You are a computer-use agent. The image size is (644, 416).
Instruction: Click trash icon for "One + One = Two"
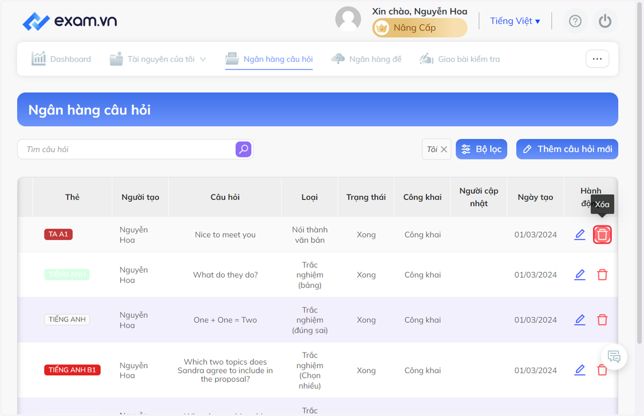pos(602,320)
